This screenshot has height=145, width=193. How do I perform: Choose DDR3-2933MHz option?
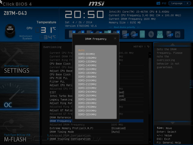click(x=87, y=107)
